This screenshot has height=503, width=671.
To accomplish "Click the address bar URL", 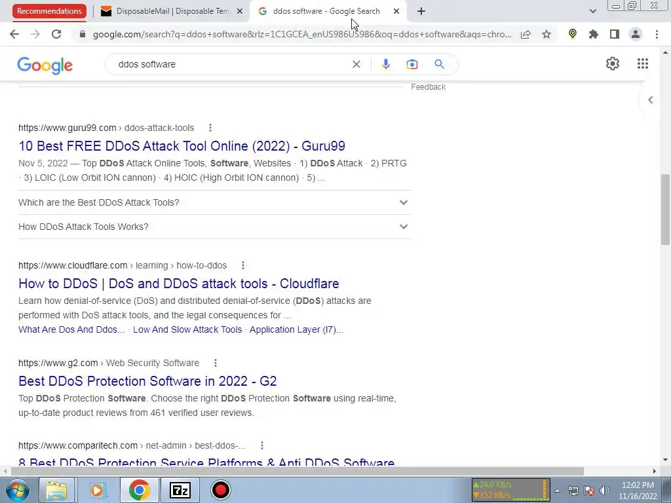I will click(302, 34).
